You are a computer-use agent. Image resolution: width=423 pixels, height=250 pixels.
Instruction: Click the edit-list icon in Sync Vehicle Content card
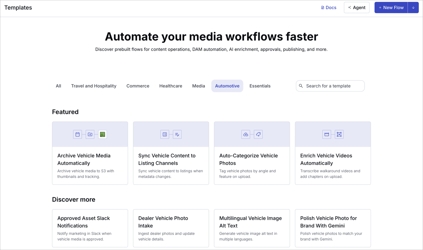click(177, 134)
